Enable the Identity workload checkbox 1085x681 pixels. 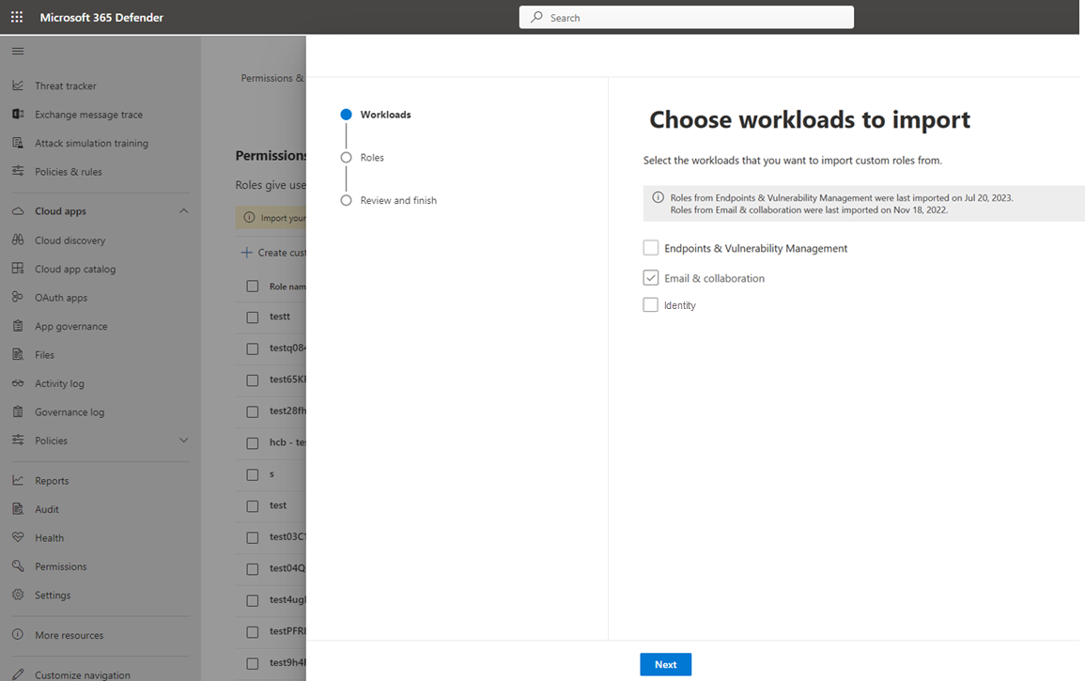click(651, 304)
